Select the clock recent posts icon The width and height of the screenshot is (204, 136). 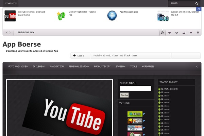pyautogui.click(x=162, y=33)
